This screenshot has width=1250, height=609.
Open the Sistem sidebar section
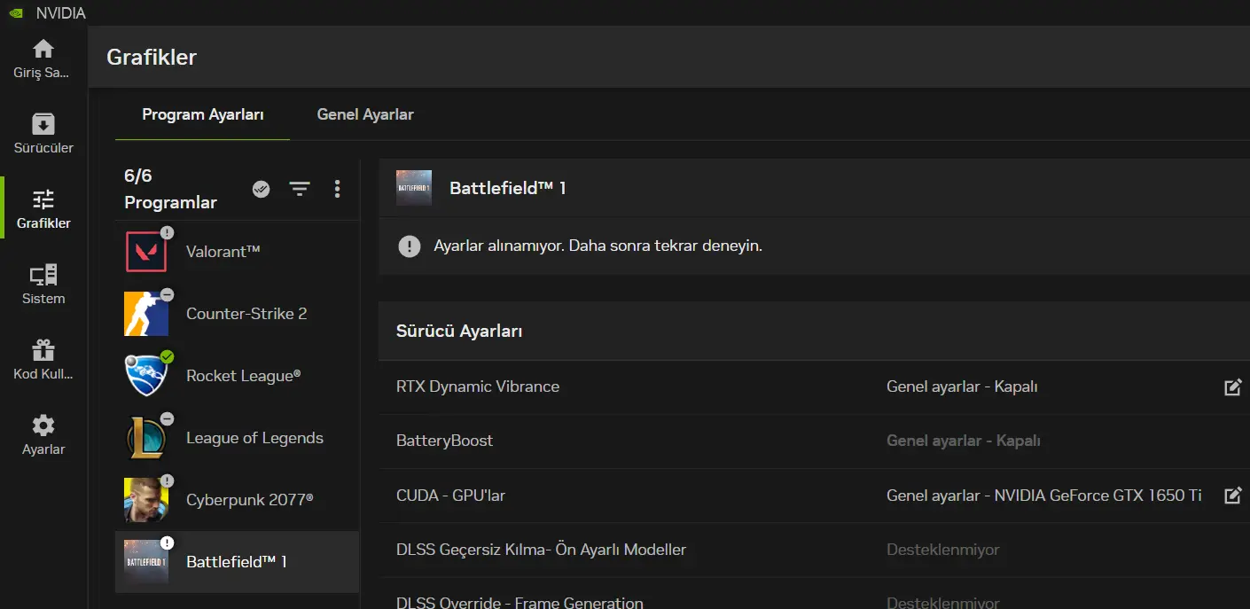pos(43,285)
